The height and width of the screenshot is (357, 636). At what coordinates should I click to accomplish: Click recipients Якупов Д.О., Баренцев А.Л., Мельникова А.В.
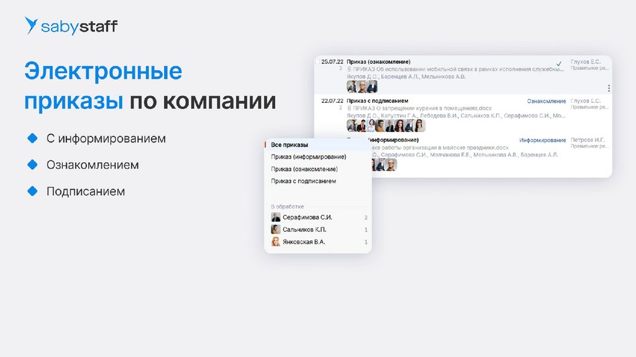(x=406, y=76)
